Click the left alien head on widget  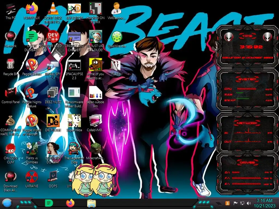(x=229, y=37)
